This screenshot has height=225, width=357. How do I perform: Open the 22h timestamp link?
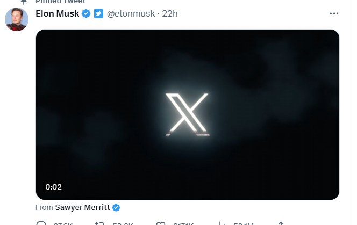(169, 13)
